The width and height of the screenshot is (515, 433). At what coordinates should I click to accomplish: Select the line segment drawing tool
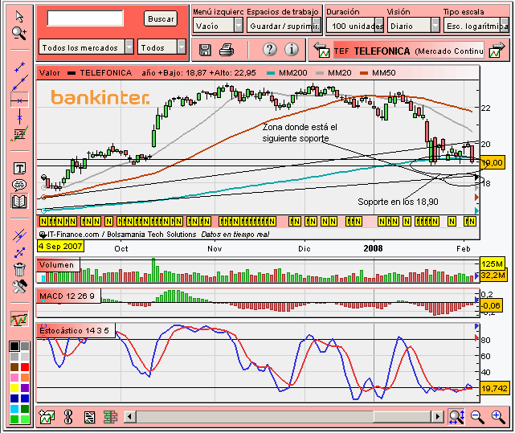coord(20,67)
